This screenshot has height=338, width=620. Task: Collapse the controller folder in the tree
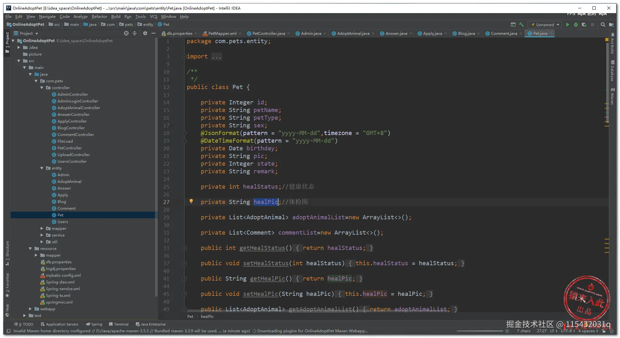coord(42,88)
